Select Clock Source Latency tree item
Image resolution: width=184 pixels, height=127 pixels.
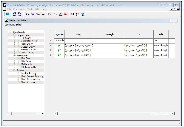click(x=32, y=76)
